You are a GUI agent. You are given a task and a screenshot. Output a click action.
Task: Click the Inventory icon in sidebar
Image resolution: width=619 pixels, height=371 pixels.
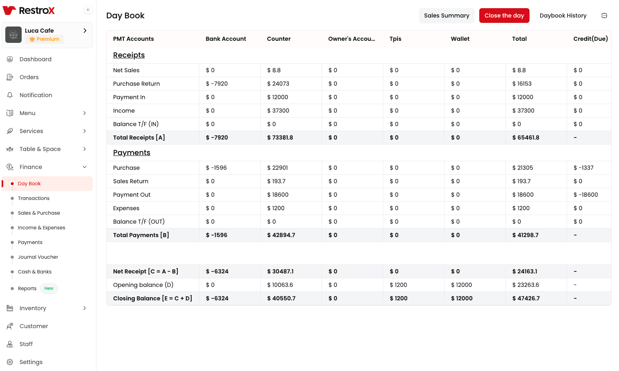click(x=10, y=308)
